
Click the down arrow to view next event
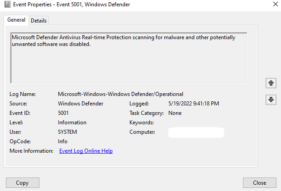click(x=271, y=100)
